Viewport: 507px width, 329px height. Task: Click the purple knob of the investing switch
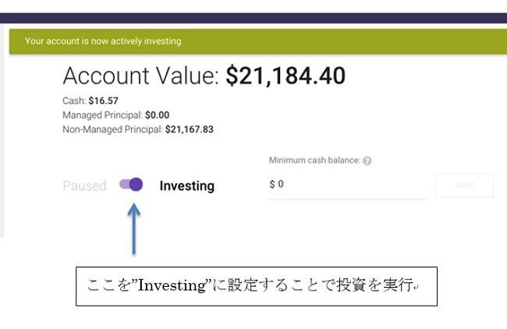pyautogui.click(x=136, y=185)
